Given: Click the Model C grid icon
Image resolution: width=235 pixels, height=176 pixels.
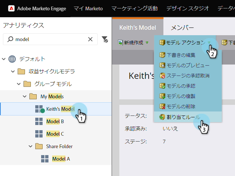Looking at the screenshot, I should pyautogui.click(x=39, y=134).
